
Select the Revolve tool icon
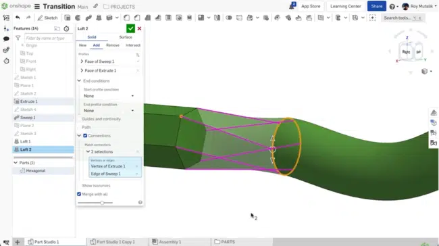(78, 18)
